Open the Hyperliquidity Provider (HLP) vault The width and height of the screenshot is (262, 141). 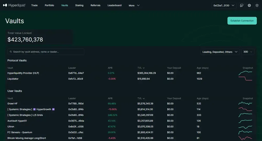pos(23,73)
